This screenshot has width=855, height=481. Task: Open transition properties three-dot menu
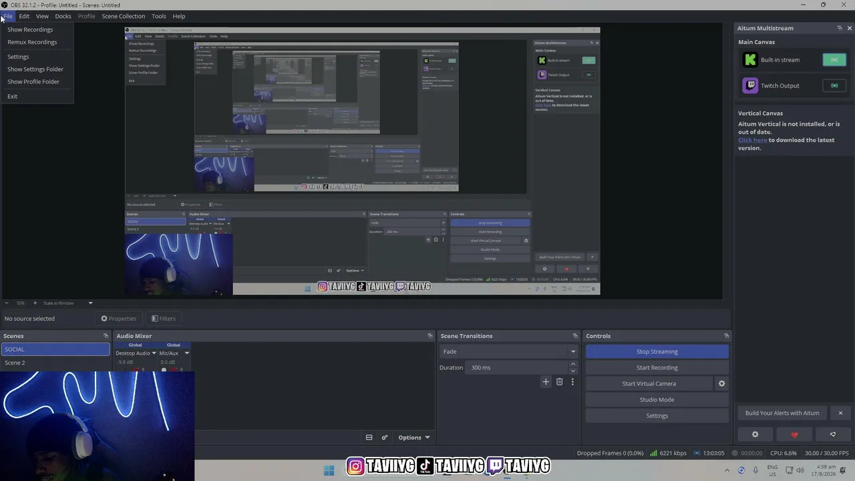point(572,382)
